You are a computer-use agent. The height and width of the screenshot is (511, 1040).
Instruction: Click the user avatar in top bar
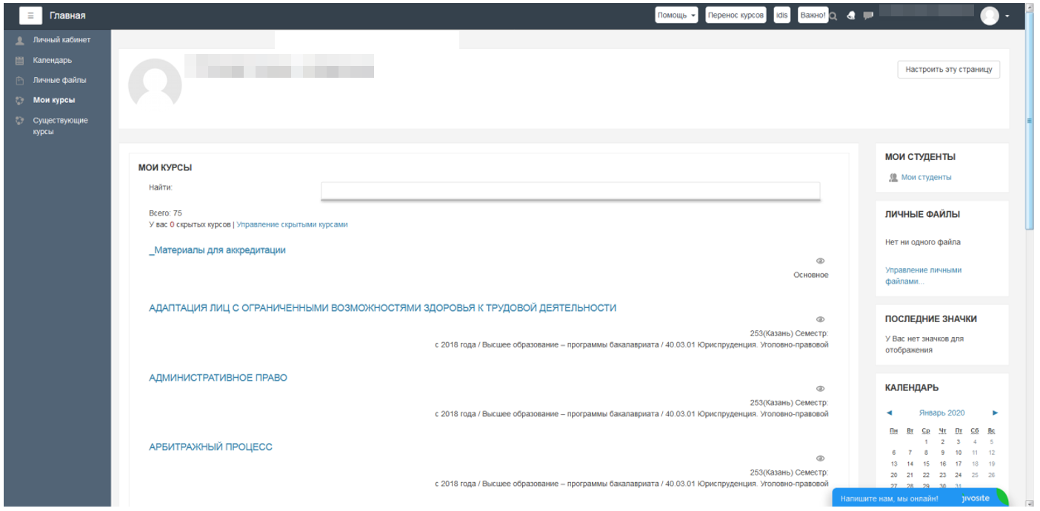990,16
